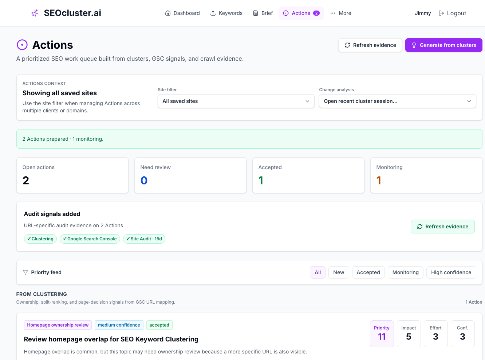Click 'Showing all saved sites' heading
This screenshot has height=360, width=485.
(60, 93)
